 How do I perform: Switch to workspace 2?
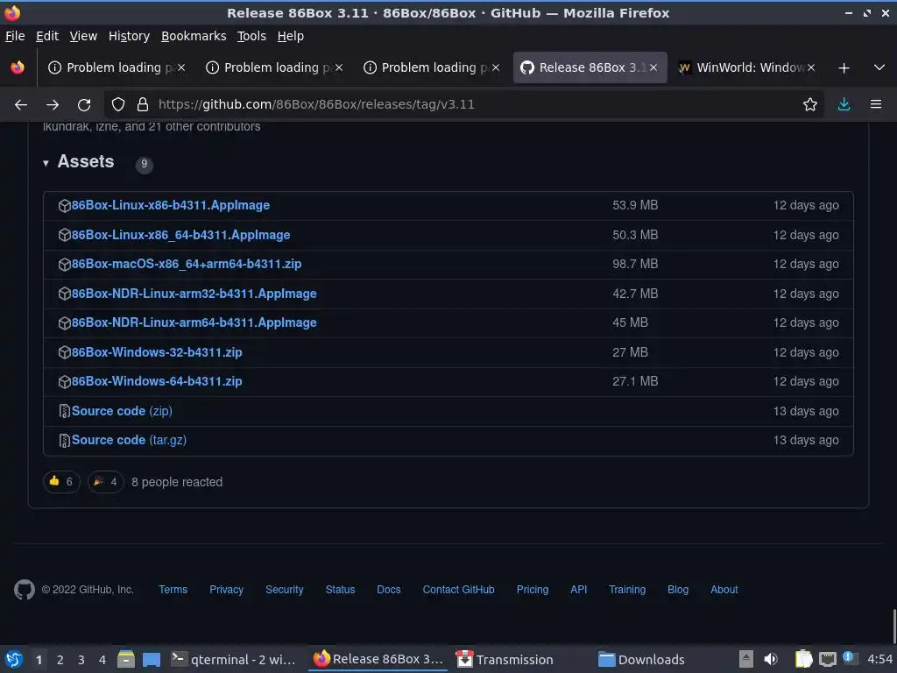pos(60,660)
